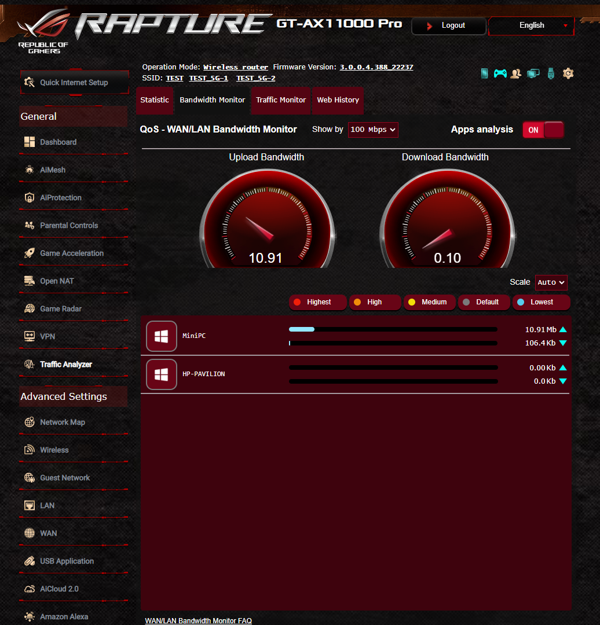Open the Show by 100 Mbps dropdown
600x625 pixels.
click(373, 130)
